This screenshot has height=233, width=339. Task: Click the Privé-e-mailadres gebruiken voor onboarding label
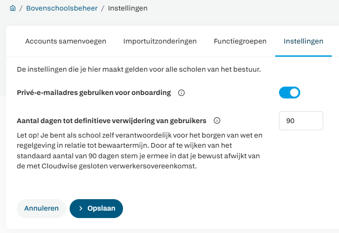(93, 93)
